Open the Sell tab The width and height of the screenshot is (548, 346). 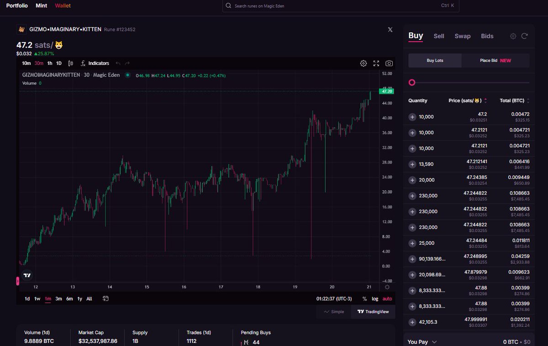click(439, 36)
